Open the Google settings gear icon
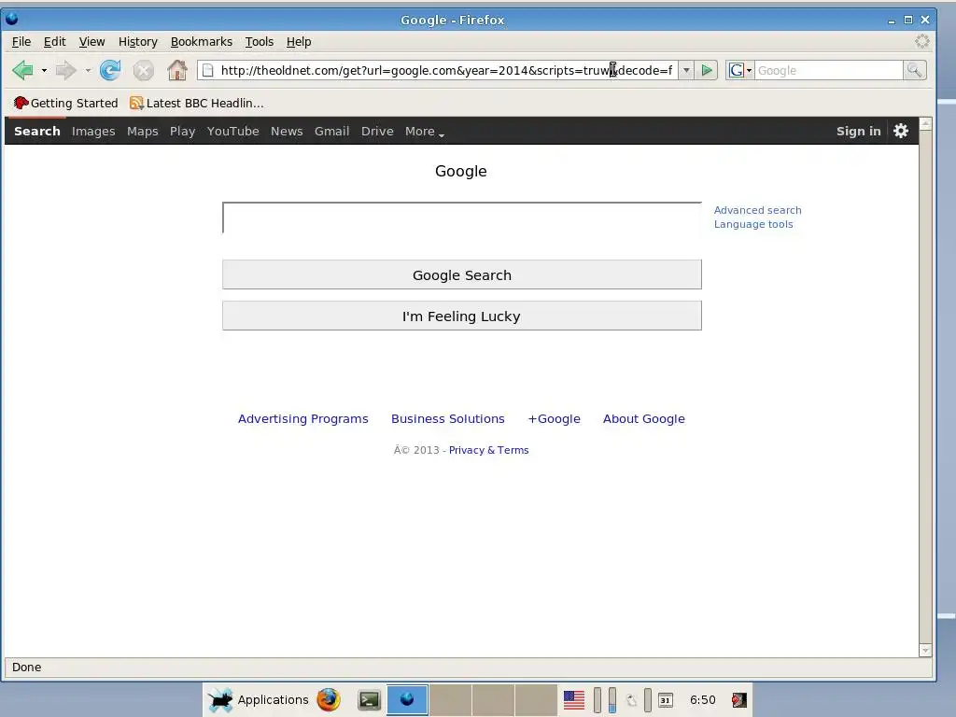This screenshot has height=717, width=956. [x=901, y=131]
